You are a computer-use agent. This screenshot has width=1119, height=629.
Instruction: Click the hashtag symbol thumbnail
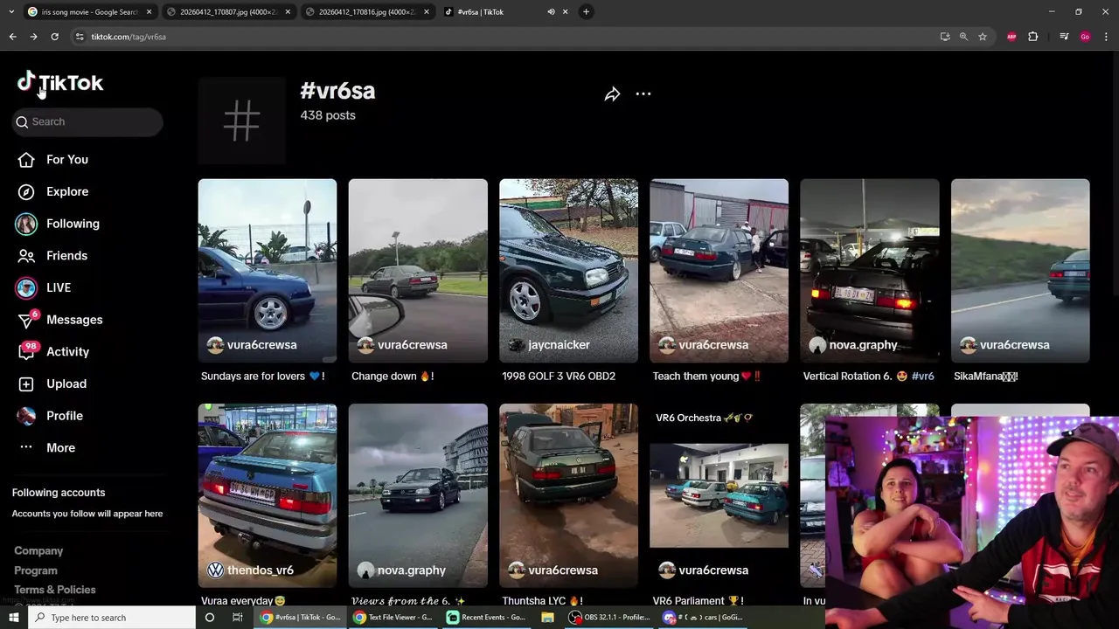click(241, 121)
